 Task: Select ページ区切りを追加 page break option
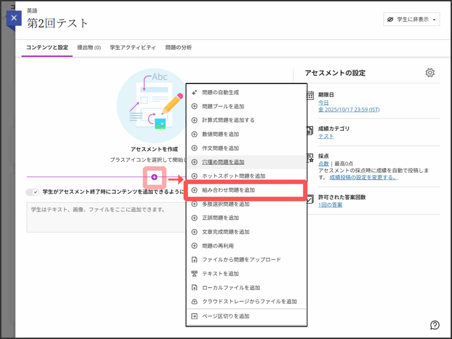pyautogui.click(x=225, y=316)
